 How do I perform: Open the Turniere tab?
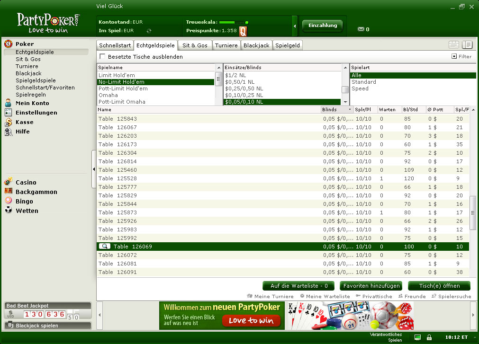pos(226,45)
